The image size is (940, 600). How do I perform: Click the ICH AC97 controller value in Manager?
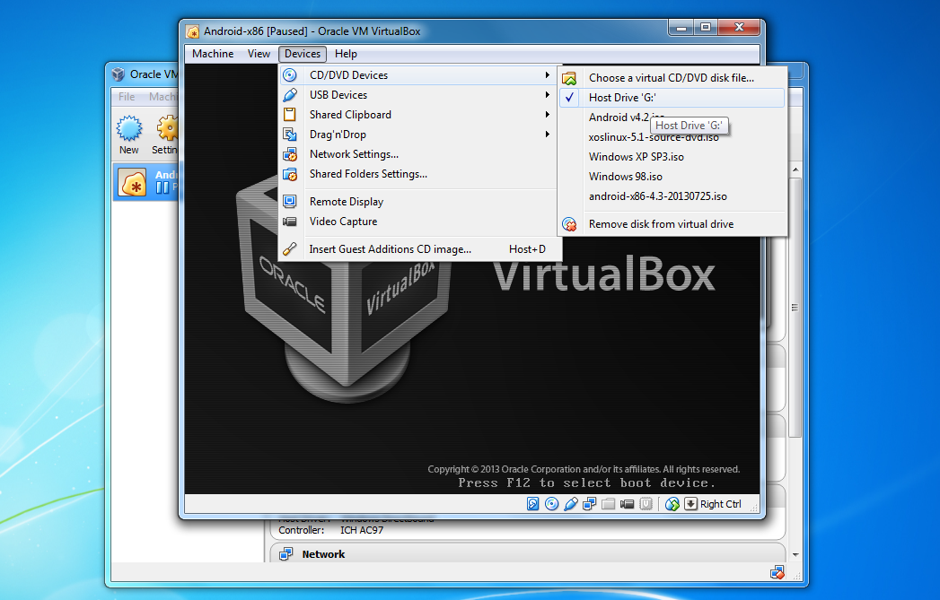(362, 530)
